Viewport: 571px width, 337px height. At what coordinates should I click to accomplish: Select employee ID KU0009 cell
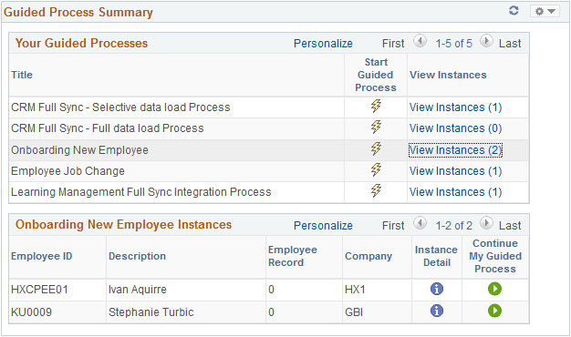[31, 312]
